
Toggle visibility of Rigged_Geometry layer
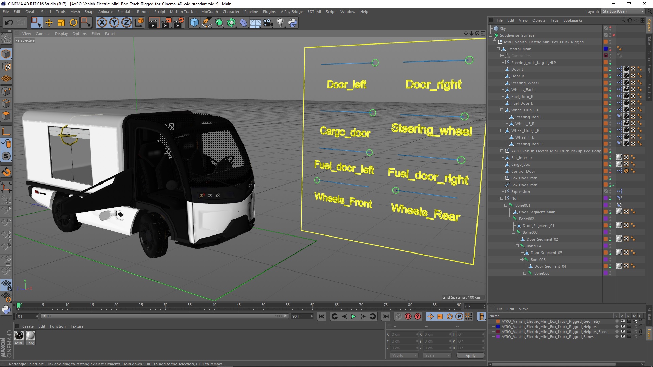click(x=623, y=321)
